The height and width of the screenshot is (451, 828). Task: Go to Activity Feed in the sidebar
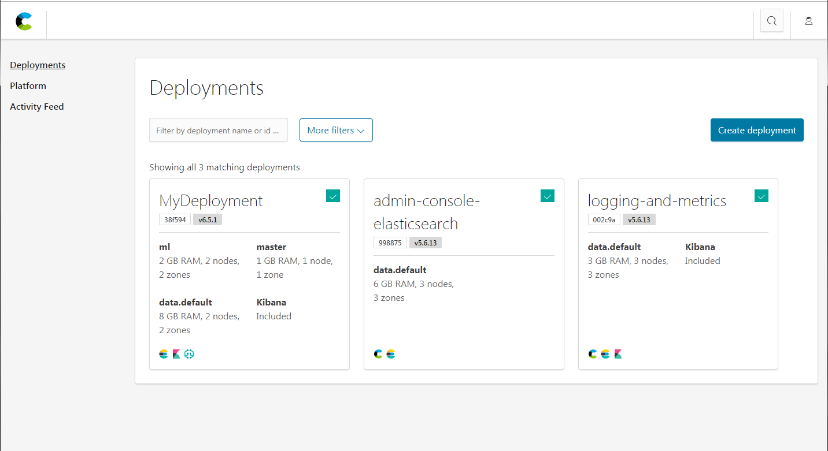(37, 106)
